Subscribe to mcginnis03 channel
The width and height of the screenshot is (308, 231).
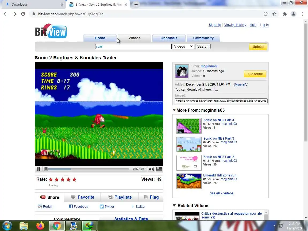pos(255,74)
